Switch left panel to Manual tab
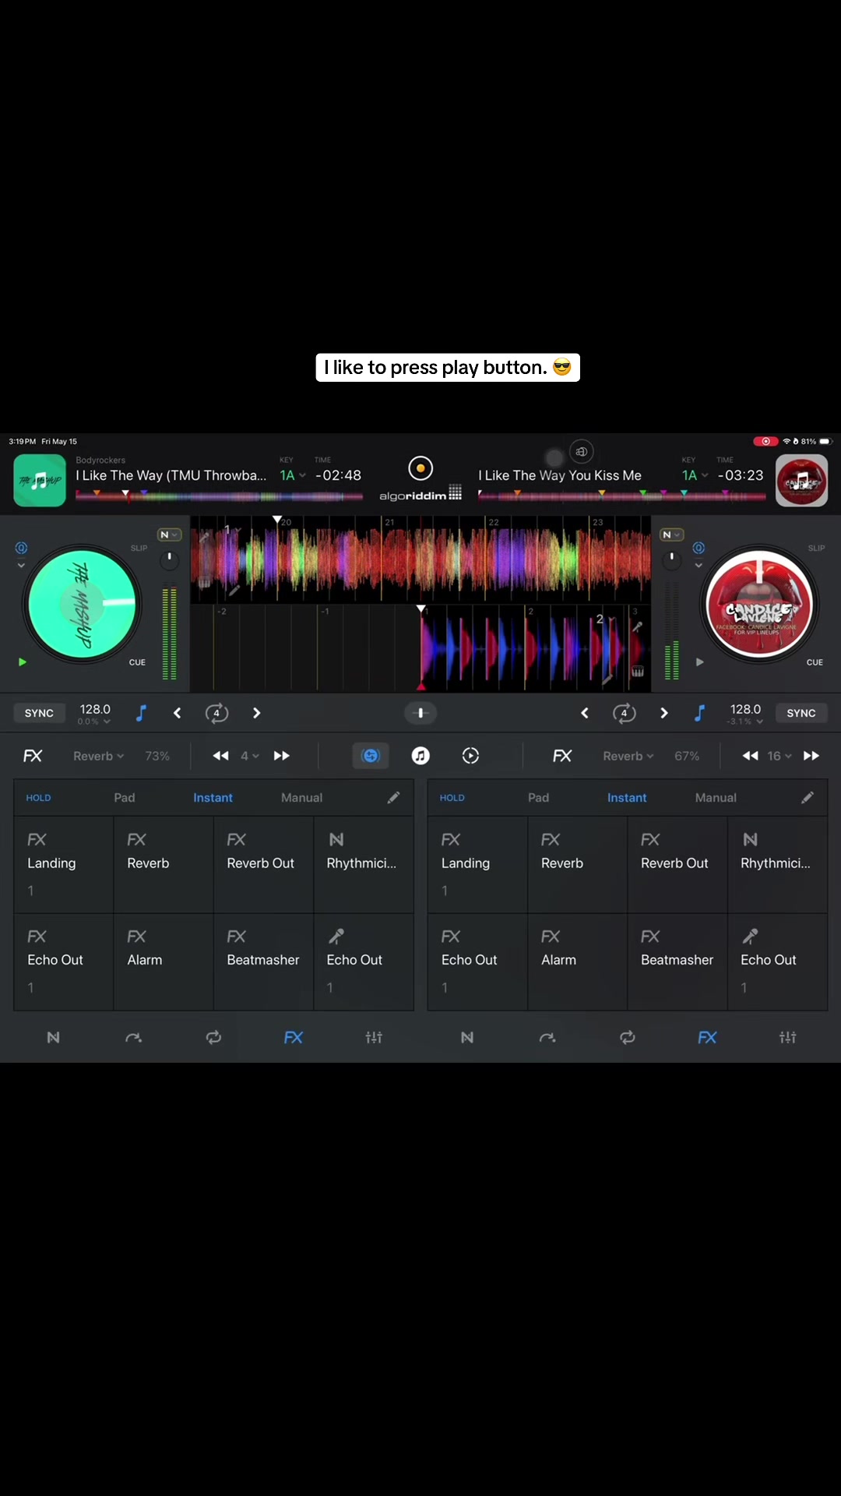Viewport: 841px width, 1496px height. click(x=301, y=798)
